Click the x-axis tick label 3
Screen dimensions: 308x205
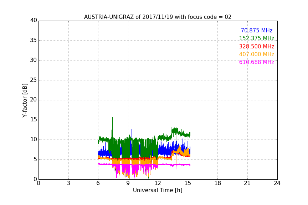[68, 183]
